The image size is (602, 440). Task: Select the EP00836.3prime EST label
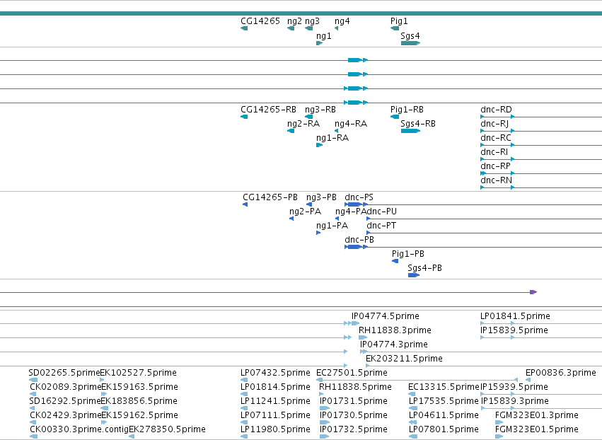tap(560, 373)
